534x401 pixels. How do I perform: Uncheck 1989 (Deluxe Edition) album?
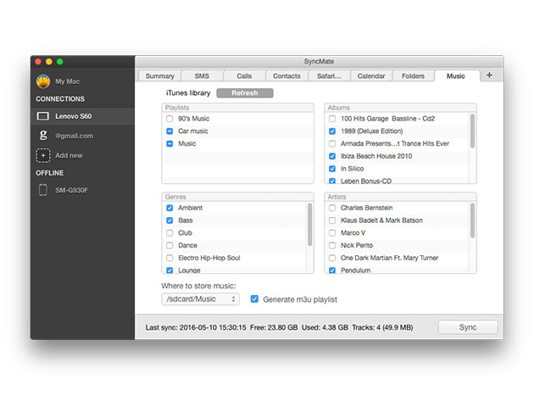tap(332, 131)
